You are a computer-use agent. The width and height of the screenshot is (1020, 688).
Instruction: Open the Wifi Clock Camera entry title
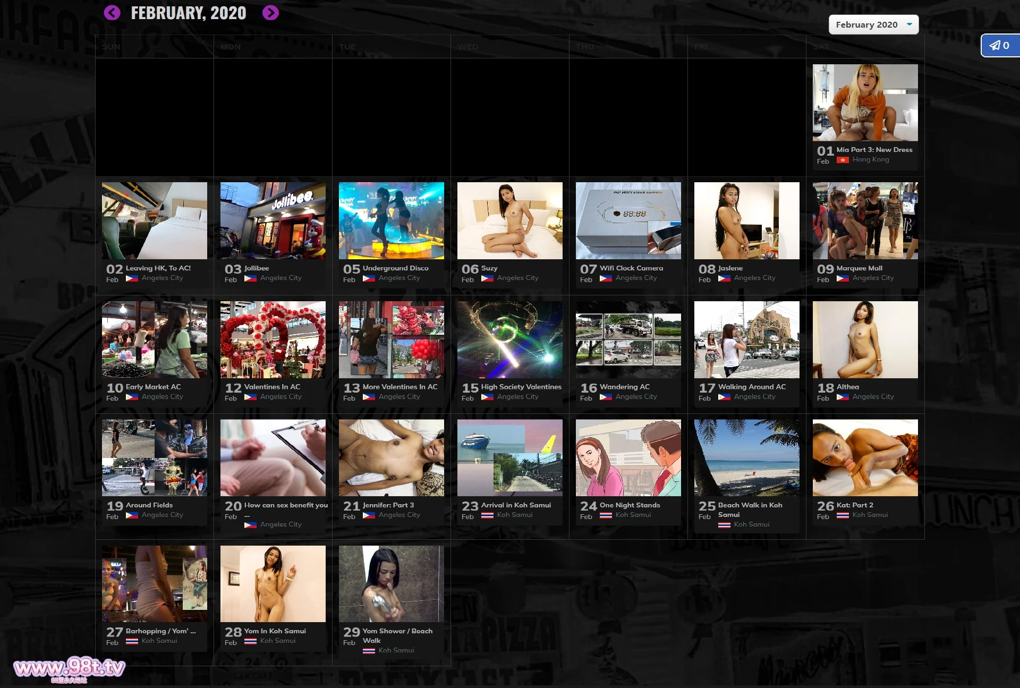point(631,268)
